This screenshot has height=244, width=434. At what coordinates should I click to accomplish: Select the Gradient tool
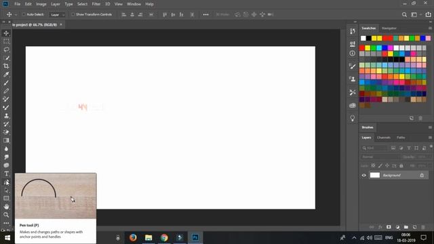6,140
